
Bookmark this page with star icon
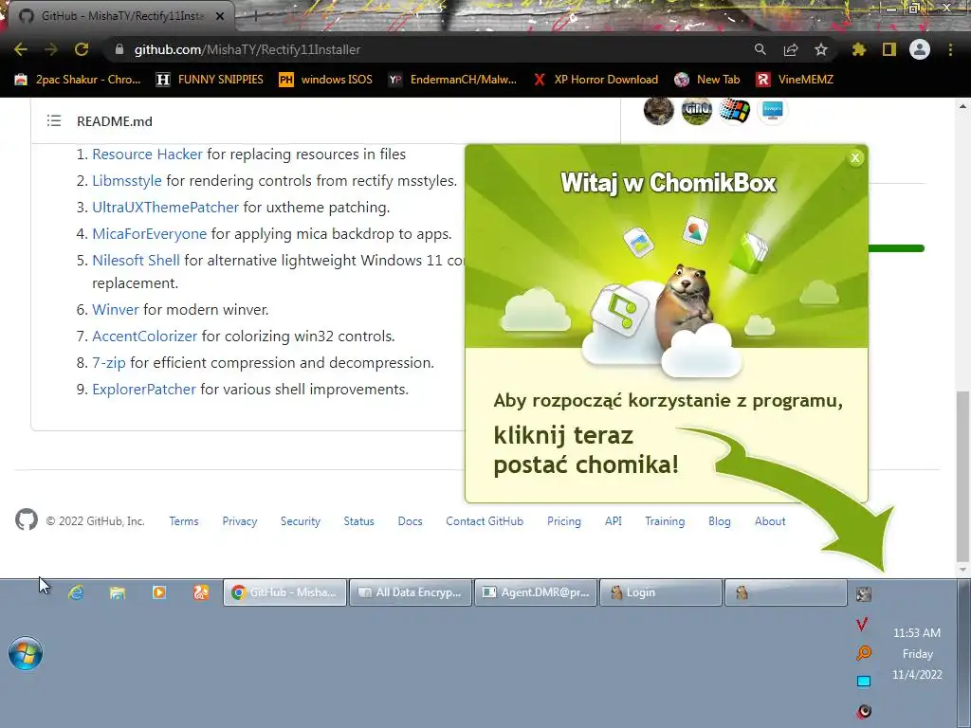pos(820,49)
